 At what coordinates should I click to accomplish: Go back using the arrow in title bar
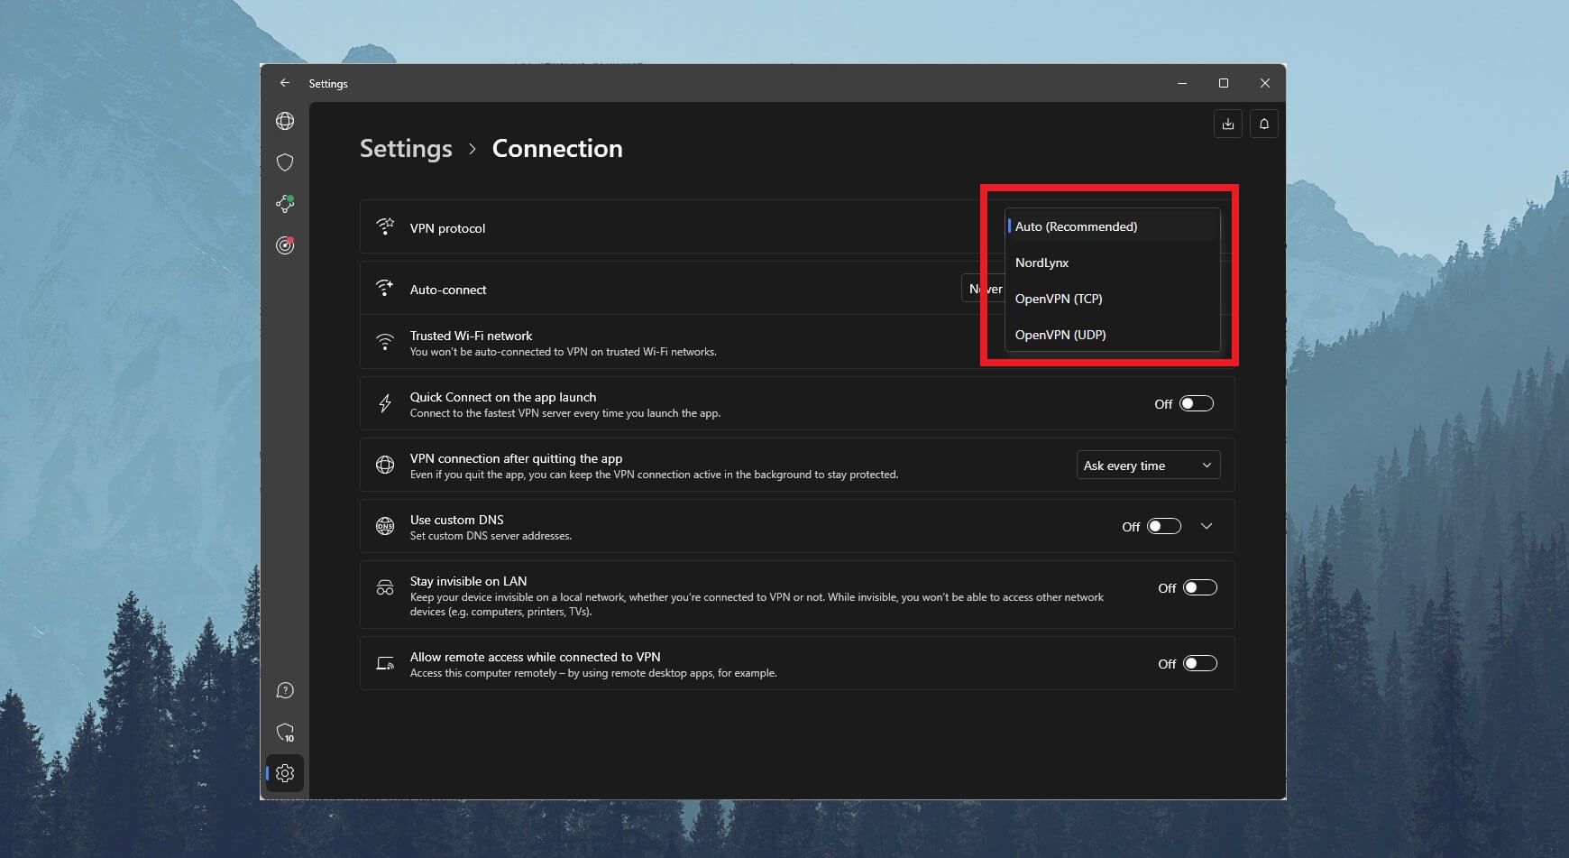285,83
